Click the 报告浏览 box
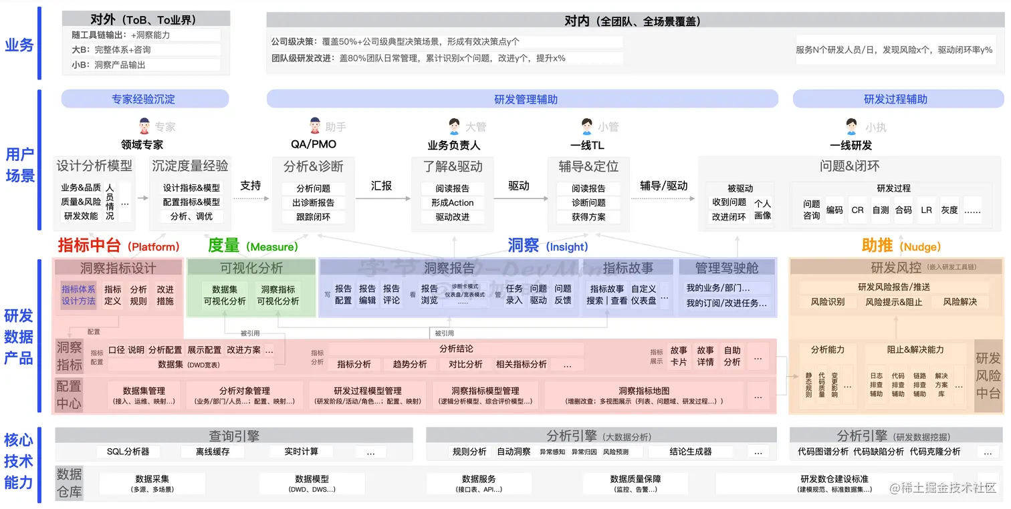 point(430,295)
